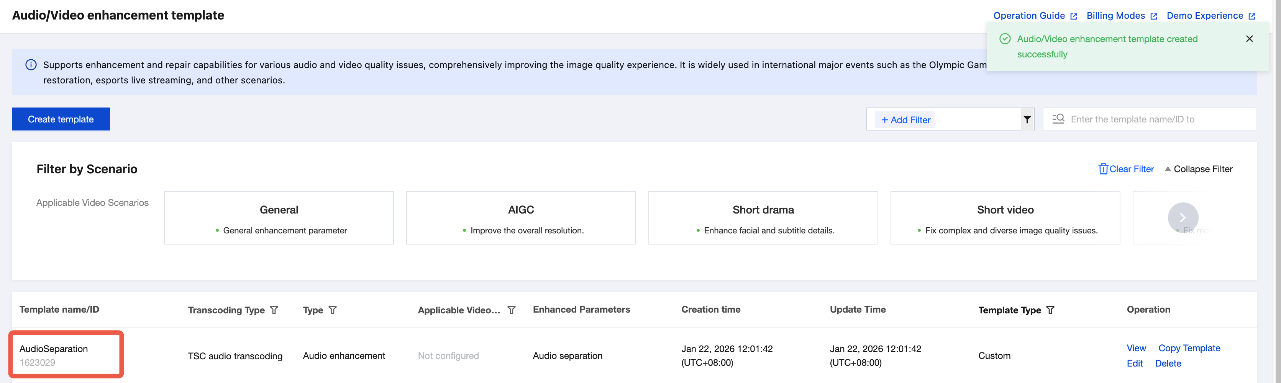Choose the Short drama scenario card

tap(763, 218)
